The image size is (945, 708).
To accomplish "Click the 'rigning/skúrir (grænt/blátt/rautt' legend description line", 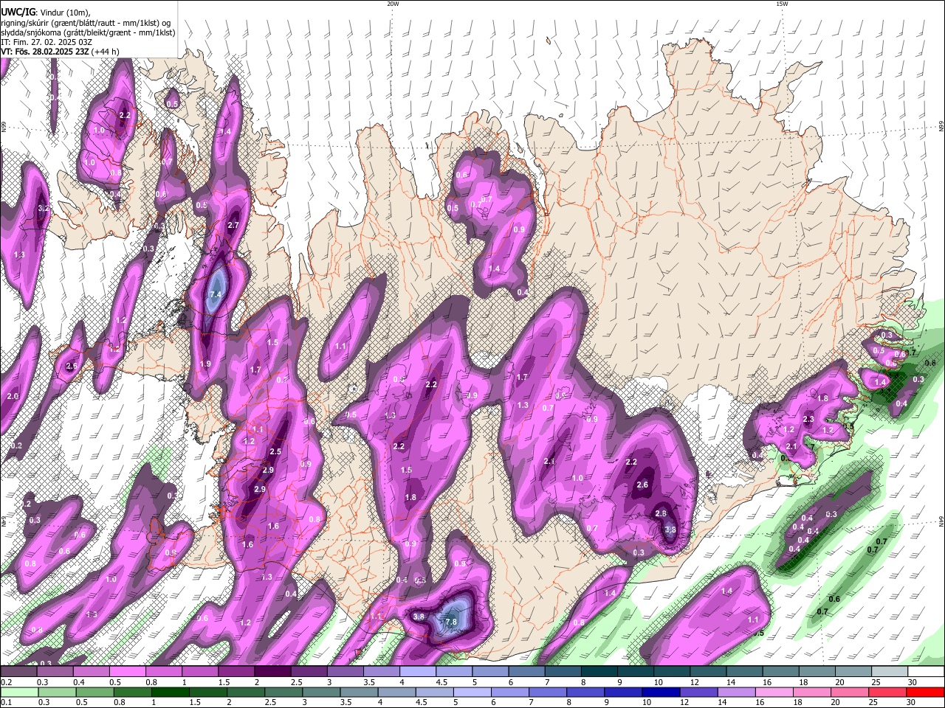I will (x=86, y=22).
